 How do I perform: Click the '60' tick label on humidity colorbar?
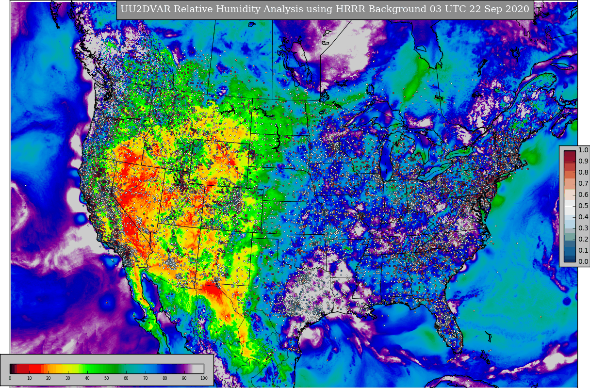click(x=126, y=378)
